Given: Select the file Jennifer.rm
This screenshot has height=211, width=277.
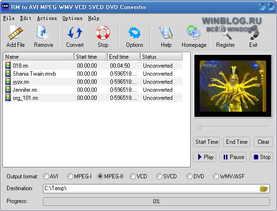Looking at the screenshot, I should point(25,90).
